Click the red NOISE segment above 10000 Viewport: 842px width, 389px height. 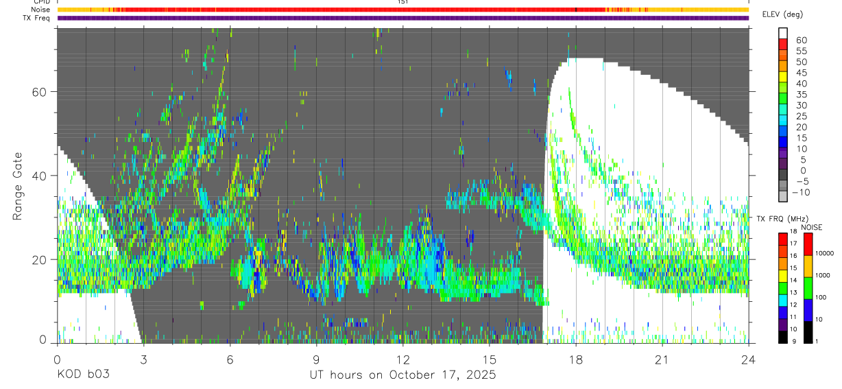coord(807,244)
